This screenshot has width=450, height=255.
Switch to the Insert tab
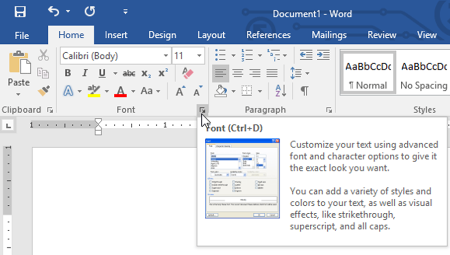click(x=116, y=35)
